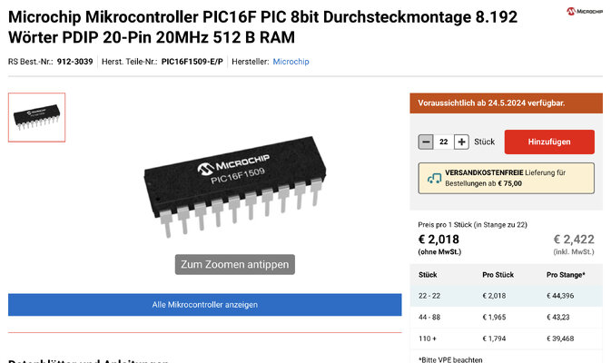Open the Microchip manufacturer link
This screenshot has height=363, width=611.
[x=291, y=62]
